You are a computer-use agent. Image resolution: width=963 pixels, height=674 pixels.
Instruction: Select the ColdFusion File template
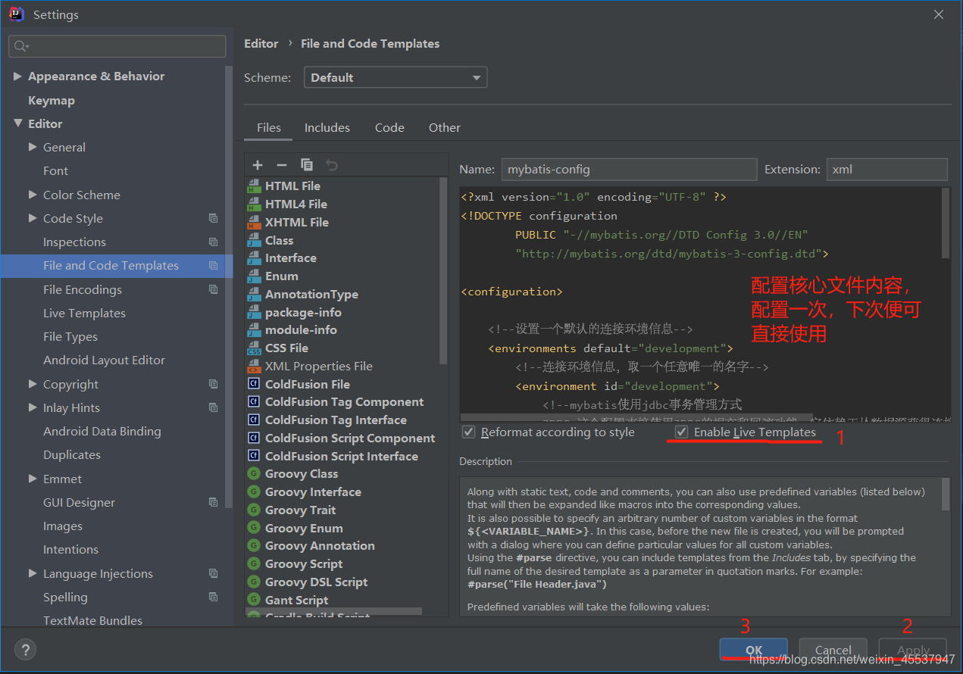click(x=308, y=384)
